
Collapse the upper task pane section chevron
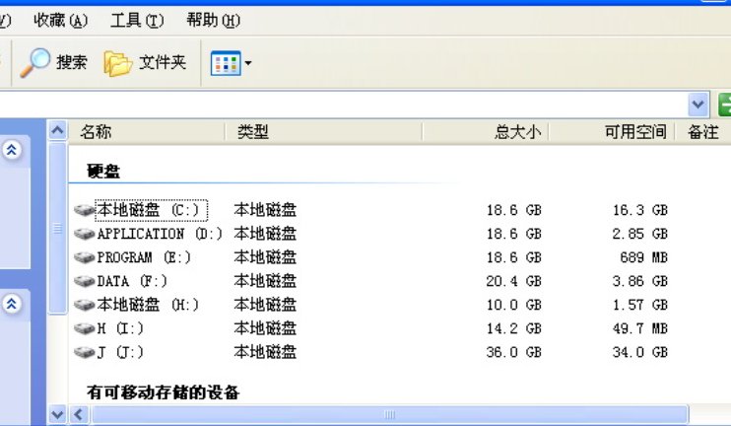point(12,150)
